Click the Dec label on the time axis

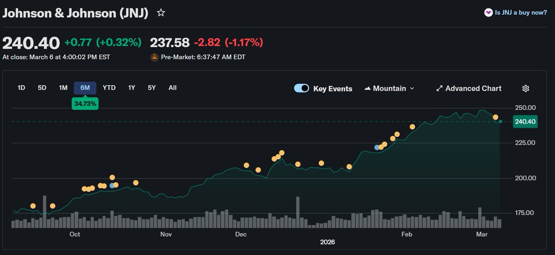(240, 235)
